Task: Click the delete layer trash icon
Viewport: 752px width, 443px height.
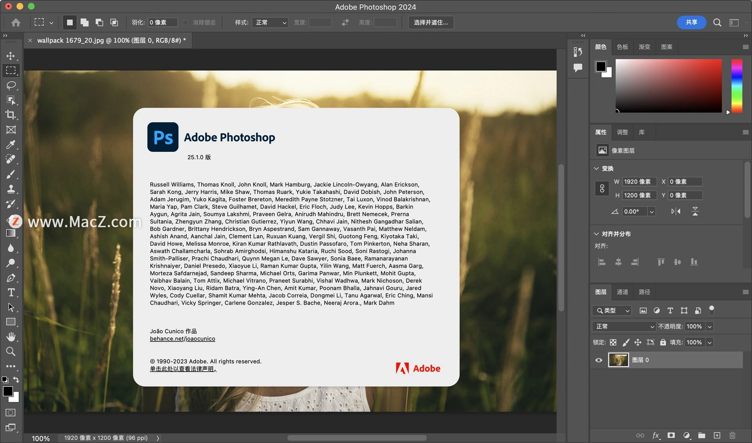Action: (732, 435)
